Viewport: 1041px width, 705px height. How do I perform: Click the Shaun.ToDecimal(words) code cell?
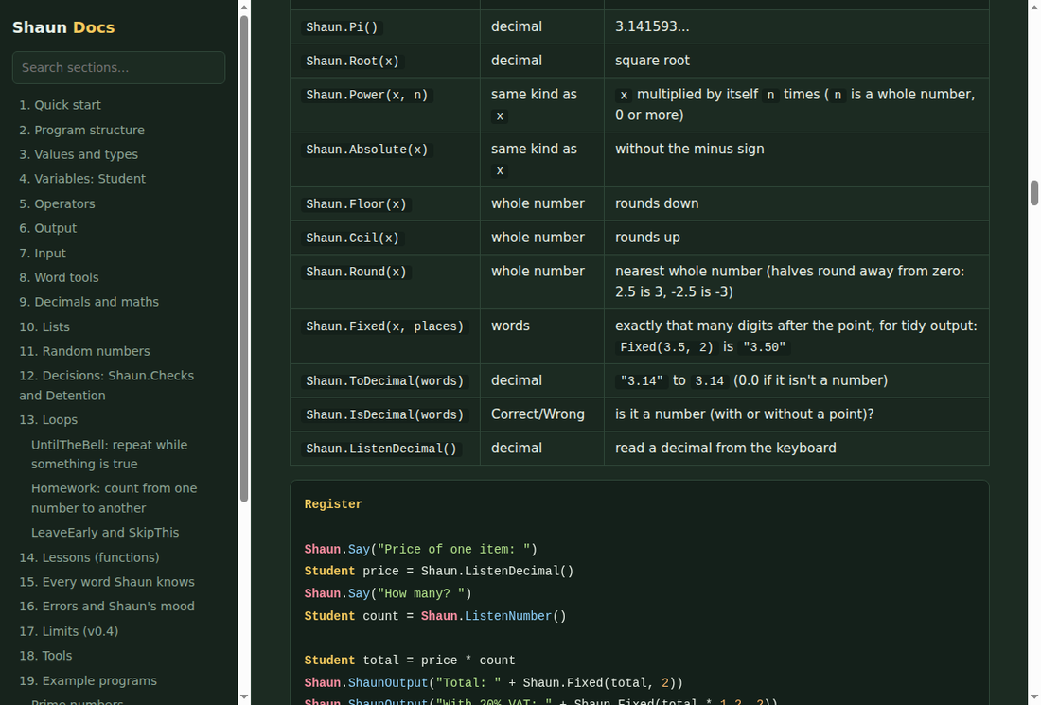(384, 381)
